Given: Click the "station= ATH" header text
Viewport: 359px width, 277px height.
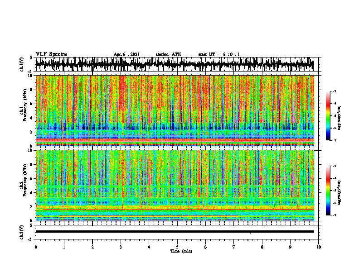Looking at the screenshot, I should (x=168, y=54).
